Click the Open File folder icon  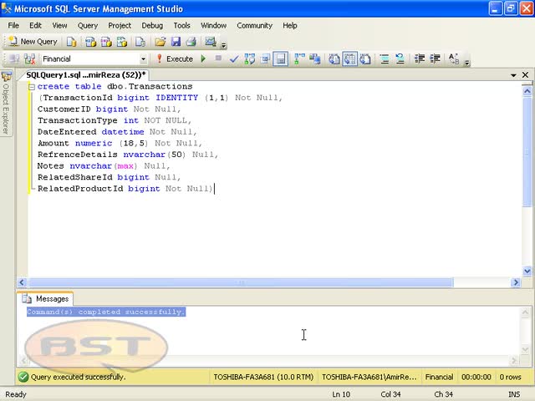[160, 42]
